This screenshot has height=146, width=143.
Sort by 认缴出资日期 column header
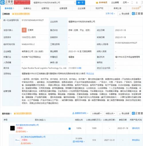[x=109, y=120]
